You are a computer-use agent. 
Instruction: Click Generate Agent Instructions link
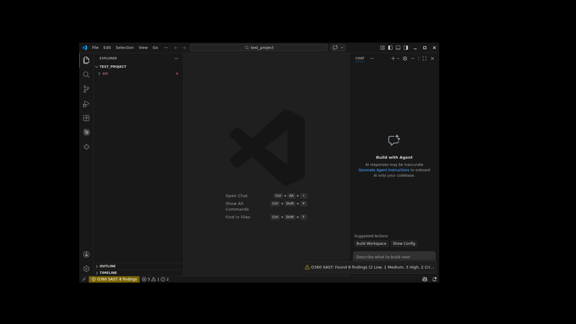383,170
